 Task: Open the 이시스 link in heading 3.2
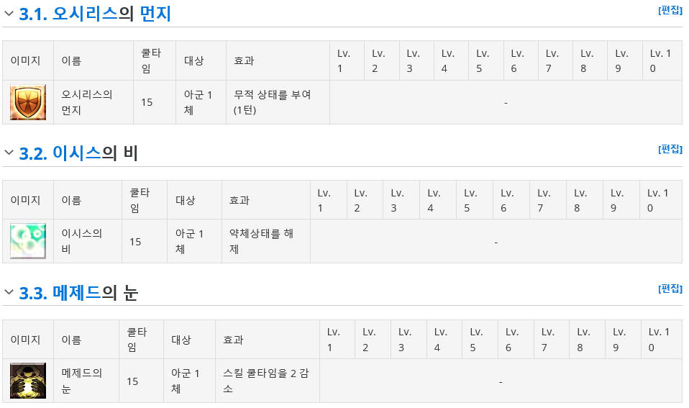coord(77,153)
